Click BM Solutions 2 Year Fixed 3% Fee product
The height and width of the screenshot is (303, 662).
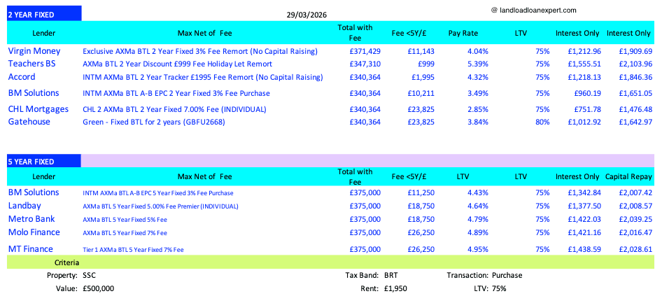click(x=176, y=93)
